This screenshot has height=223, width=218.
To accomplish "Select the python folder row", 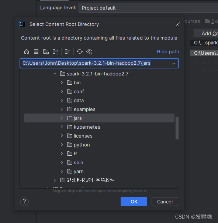I will tap(99, 145).
